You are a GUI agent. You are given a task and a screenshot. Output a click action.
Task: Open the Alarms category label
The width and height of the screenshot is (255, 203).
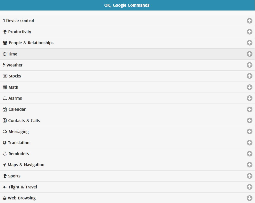pyautogui.click(x=15, y=98)
